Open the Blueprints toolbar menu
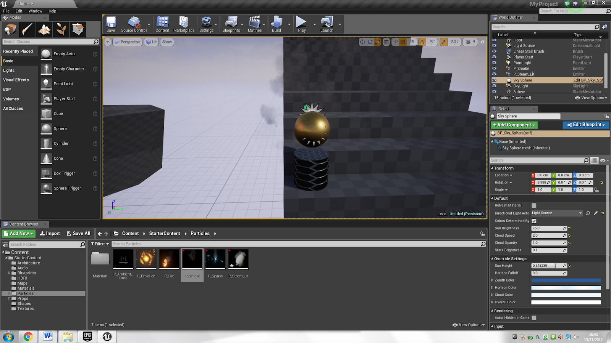Image resolution: width=611 pixels, height=343 pixels. (231, 24)
